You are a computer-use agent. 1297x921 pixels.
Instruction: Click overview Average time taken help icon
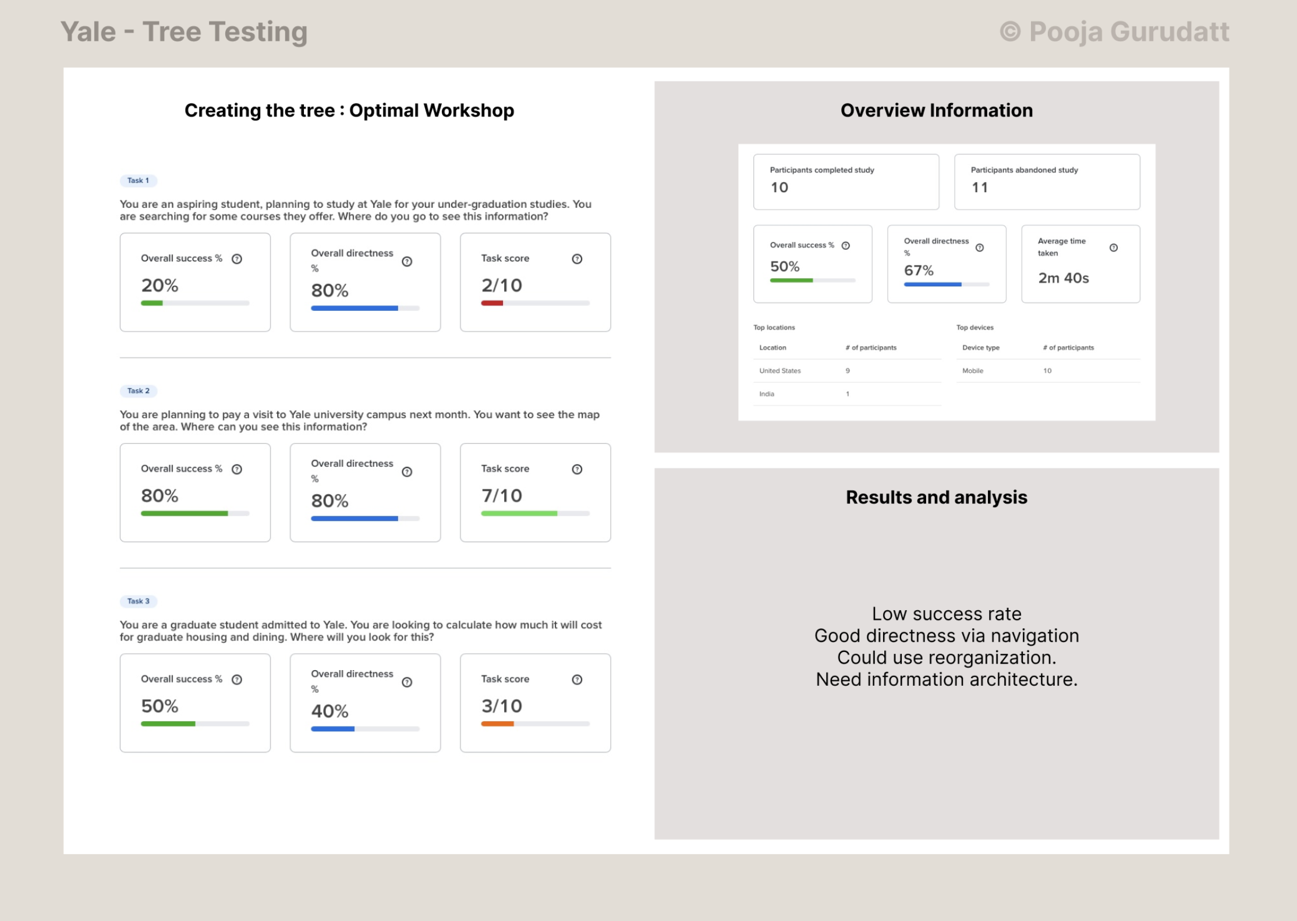tap(1114, 247)
